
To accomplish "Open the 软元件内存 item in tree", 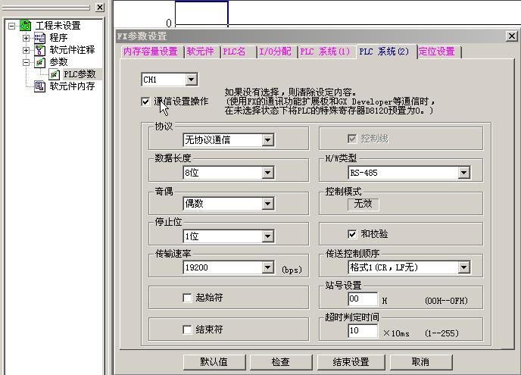I will point(71,86).
